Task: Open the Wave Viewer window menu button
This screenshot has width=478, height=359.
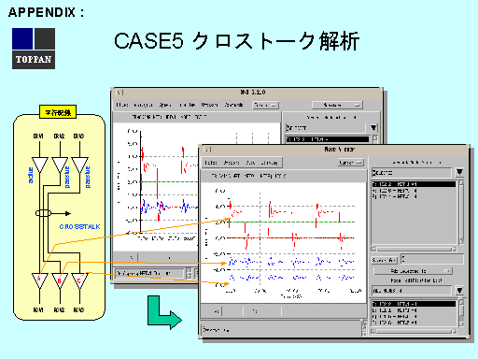Action: (207, 150)
